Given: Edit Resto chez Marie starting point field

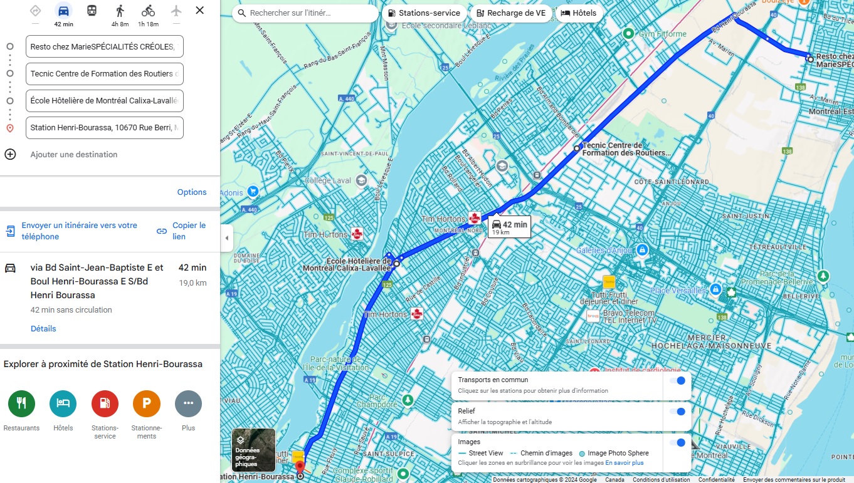Looking at the screenshot, I should coord(105,46).
